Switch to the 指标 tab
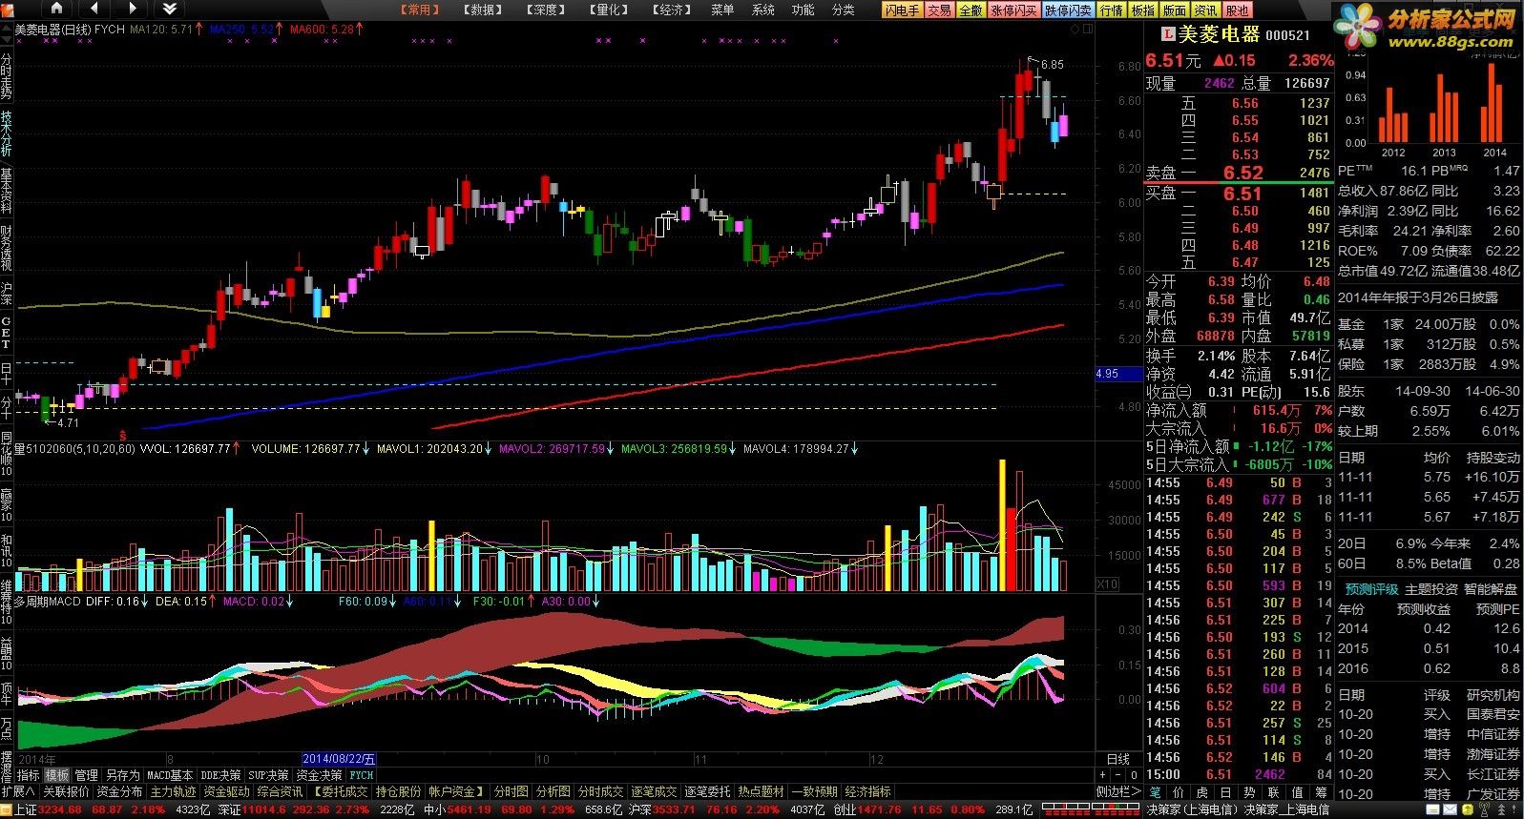Viewport: 1524px width, 819px height. (28, 775)
